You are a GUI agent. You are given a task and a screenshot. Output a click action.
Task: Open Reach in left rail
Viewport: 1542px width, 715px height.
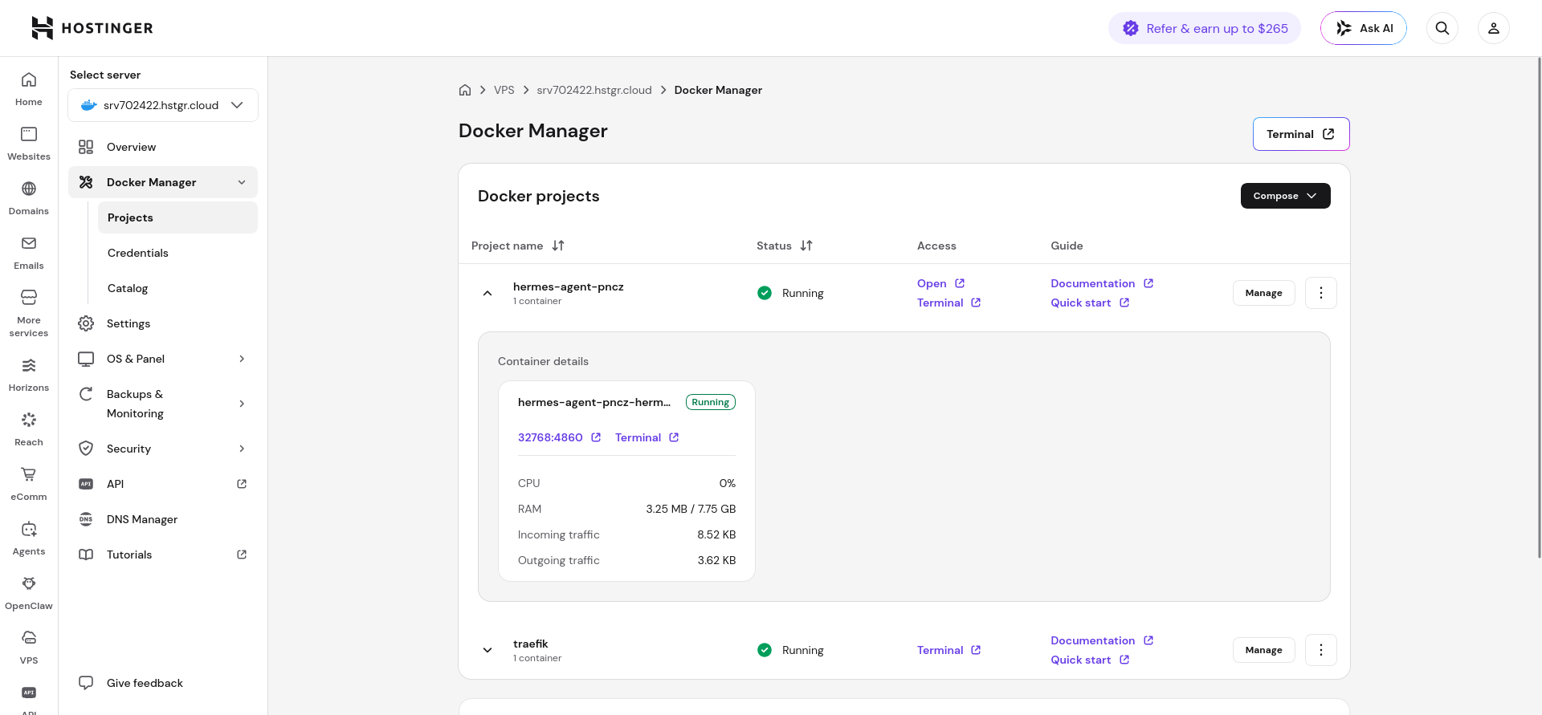tap(29, 429)
